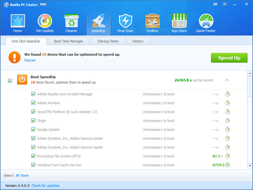Uncheck Encrypting File System (EFS)
Viewport: 253px width, 190px height.
[34, 156]
